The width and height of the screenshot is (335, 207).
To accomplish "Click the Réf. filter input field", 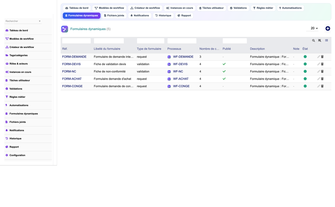I will point(76,41).
